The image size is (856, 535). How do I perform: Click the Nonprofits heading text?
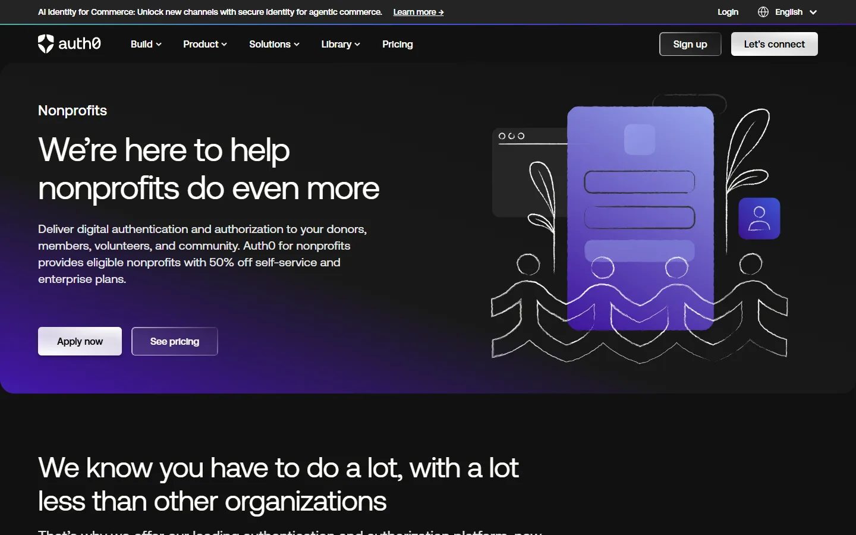pyautogui.click(x=73, y=111)
